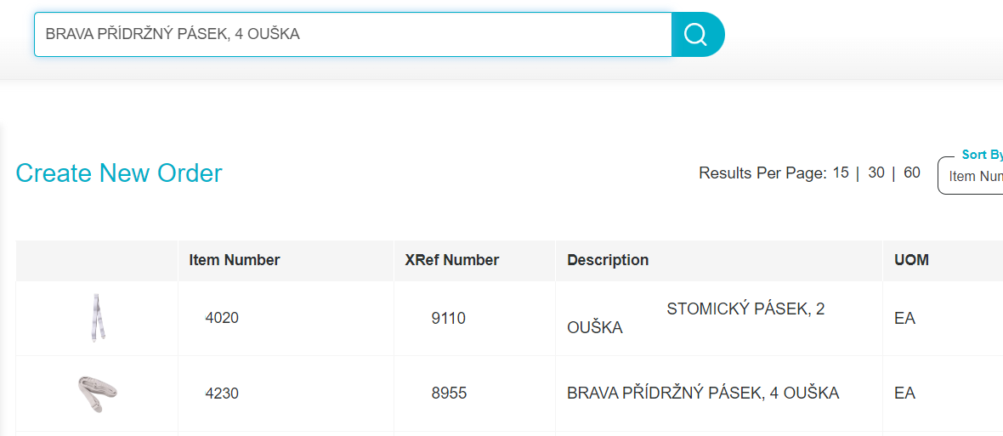This screenshot has width=1003, height=436.
Task: Click the EA unit in the 4230 row
Action: tap(905, 394)
